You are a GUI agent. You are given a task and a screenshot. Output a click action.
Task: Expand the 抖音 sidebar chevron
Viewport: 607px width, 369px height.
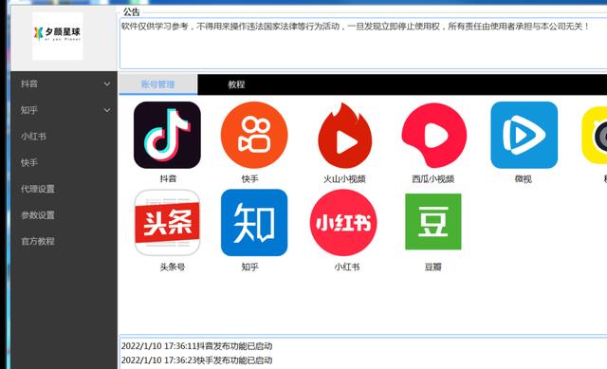point(107,83)
